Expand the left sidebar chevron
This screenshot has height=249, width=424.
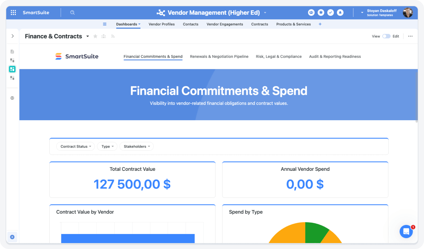(12, 36)
